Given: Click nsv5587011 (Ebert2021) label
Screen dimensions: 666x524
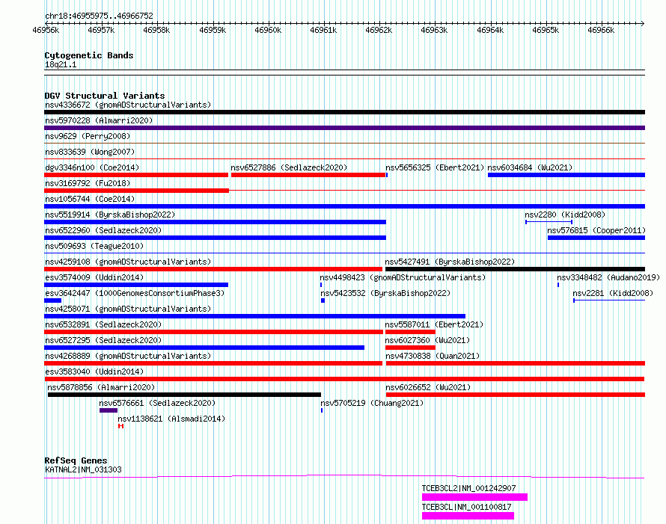Looking at the screenshot, I should point(434,324).
